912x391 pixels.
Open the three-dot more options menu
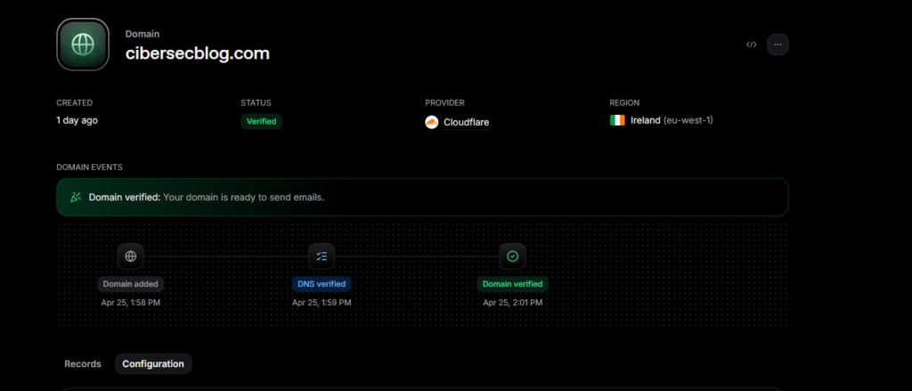click(x=778, y=45)
